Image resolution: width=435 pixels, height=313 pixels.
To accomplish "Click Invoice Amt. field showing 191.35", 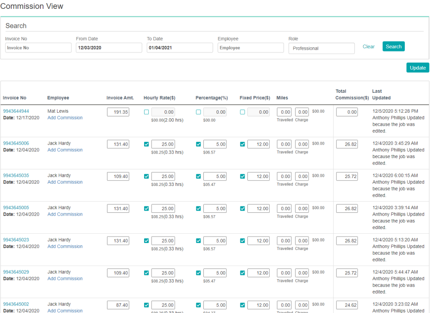I will point(118,112).
